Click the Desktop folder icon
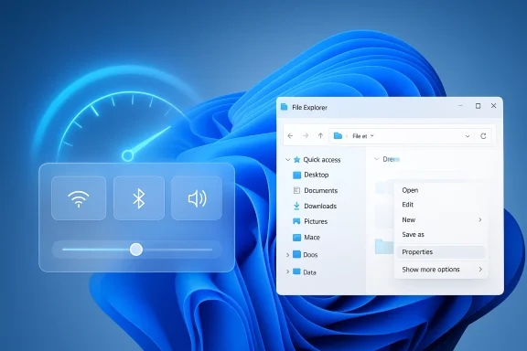 coord(296,175)
